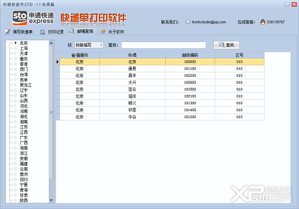
Task: Click the 市/县 column header
Action: [x=133, y=55]
